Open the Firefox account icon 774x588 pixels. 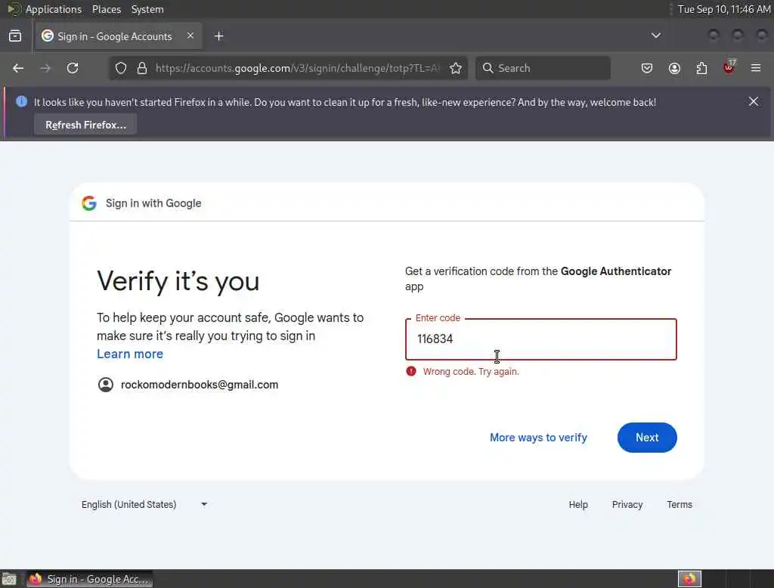click(x=674, y=68)
